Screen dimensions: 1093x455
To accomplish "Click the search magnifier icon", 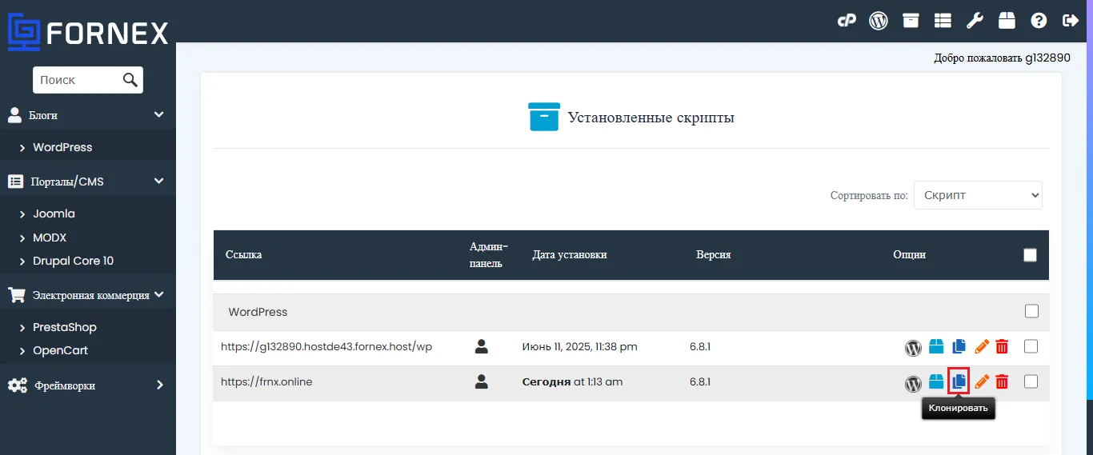I will (130, 79).
